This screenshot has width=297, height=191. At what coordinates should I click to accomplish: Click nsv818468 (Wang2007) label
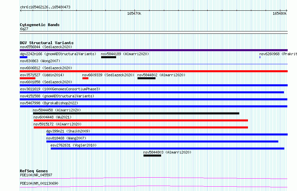[66, 138]
